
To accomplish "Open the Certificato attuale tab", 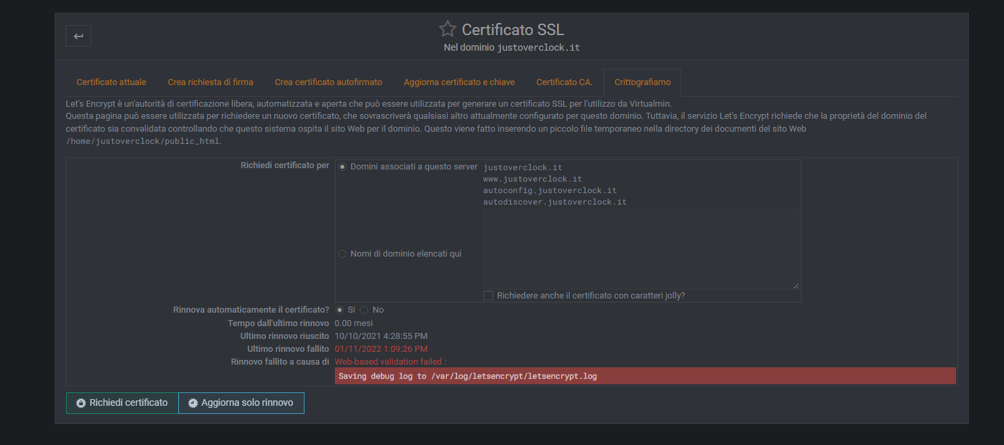I will pos(111,82).
